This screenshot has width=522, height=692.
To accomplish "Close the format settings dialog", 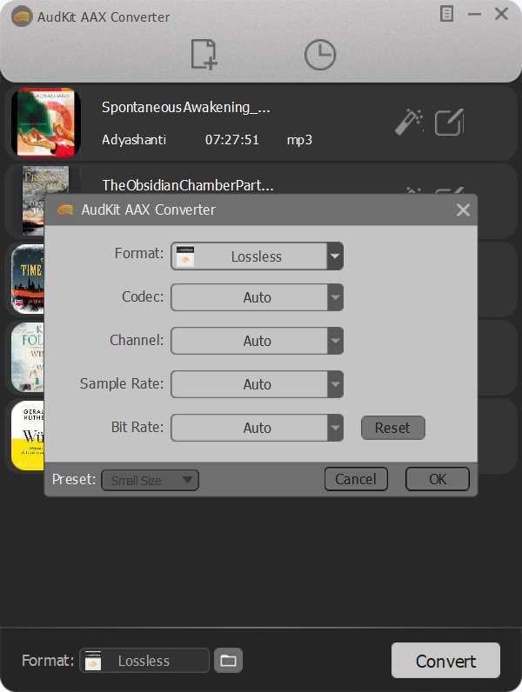I will pyautogui.click(x=463, y=210).
